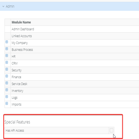Image resolution: width=139 pixels, height=139 pixels.
Task: Expand the My Company module row
Action: (x=7, y=42)
